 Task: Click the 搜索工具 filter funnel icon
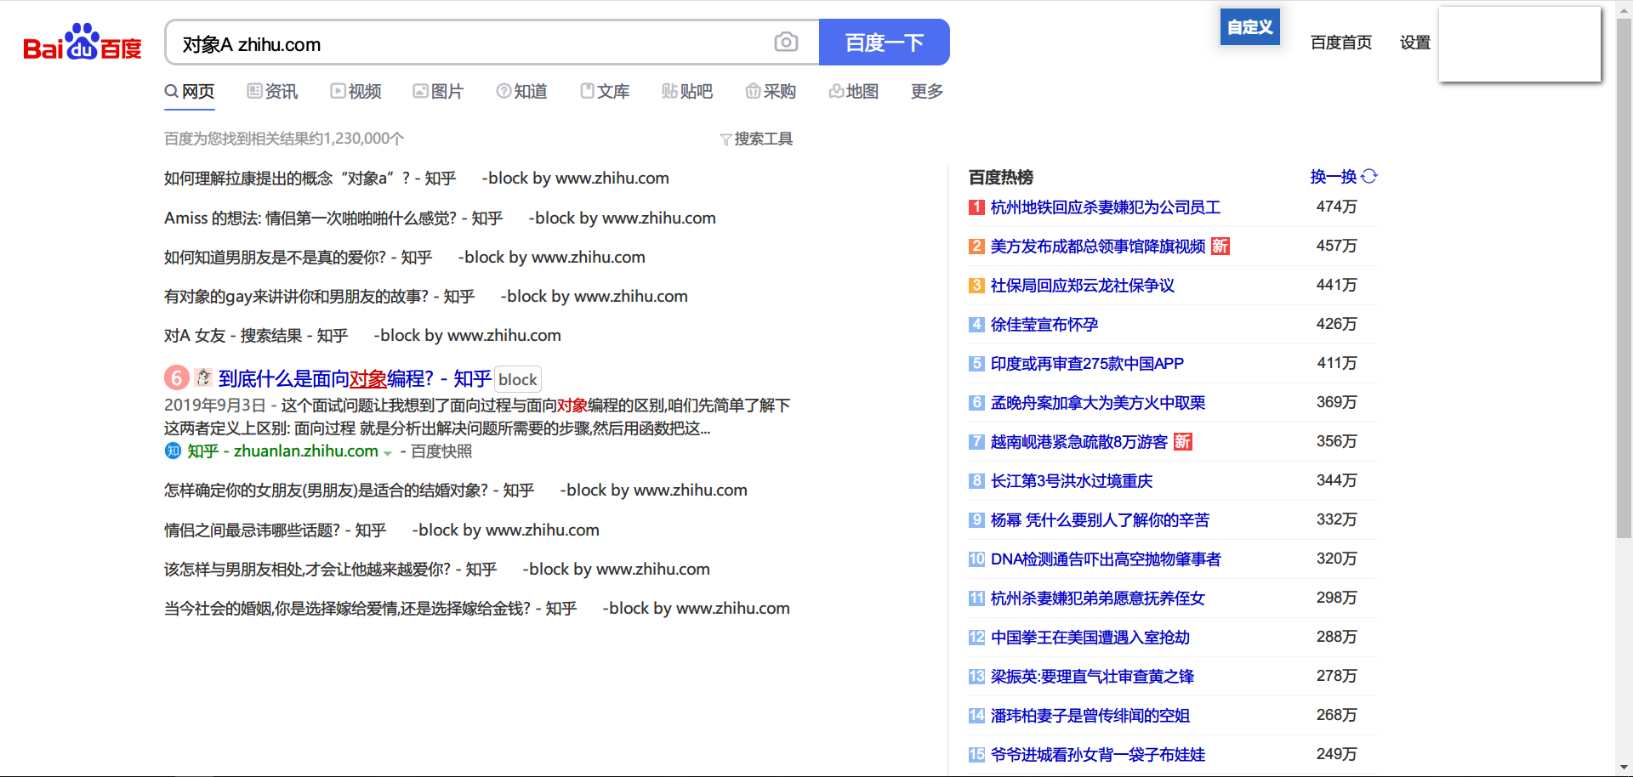tap(725, 139)
